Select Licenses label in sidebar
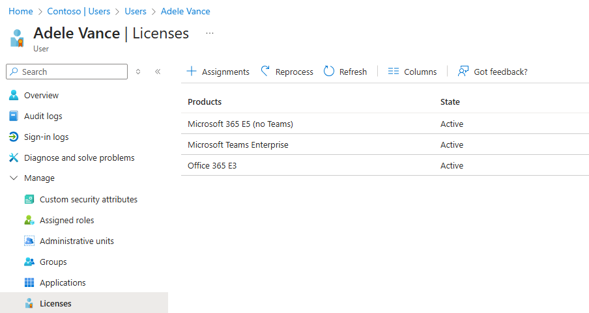Screen dimensions: 589x313 [x=55, y=303]
